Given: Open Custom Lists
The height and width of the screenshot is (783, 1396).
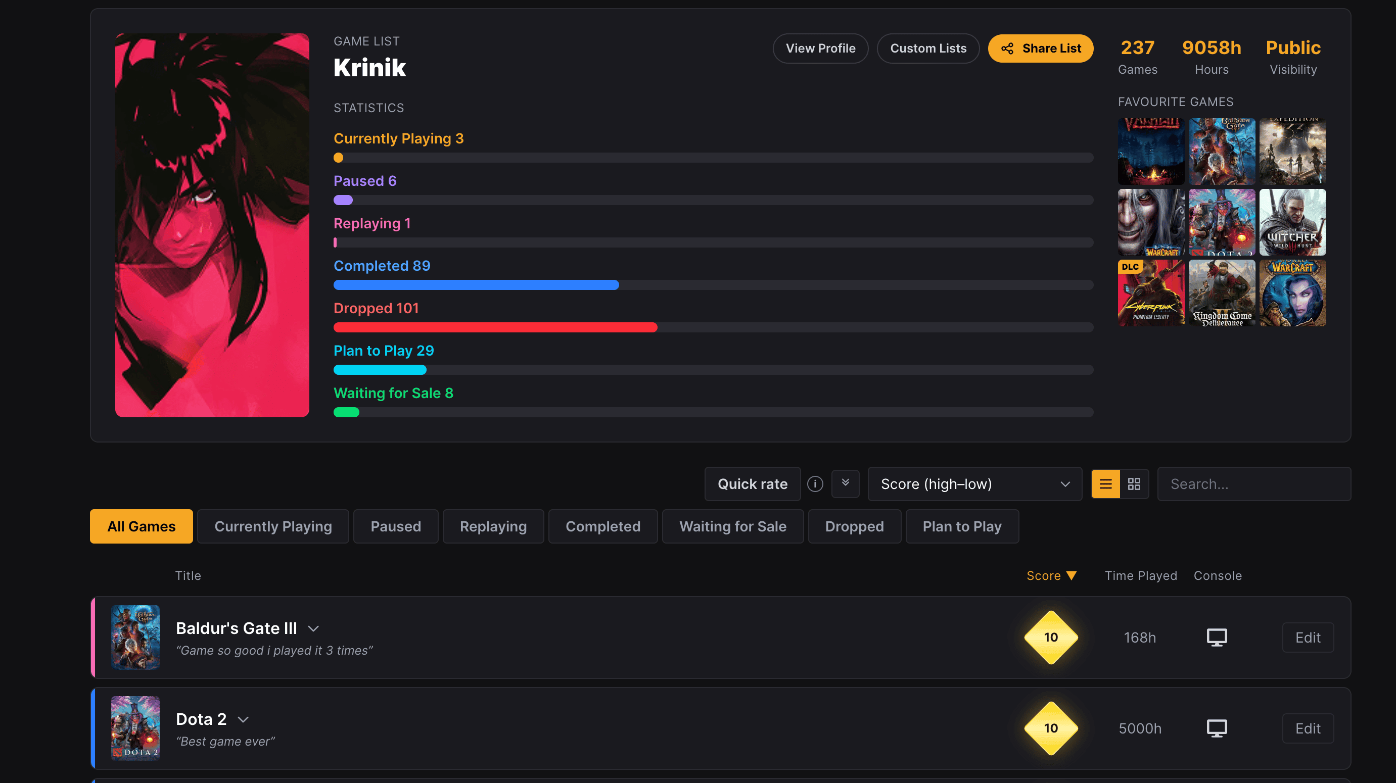Looking at the screenshot, I should click(928, 48).
